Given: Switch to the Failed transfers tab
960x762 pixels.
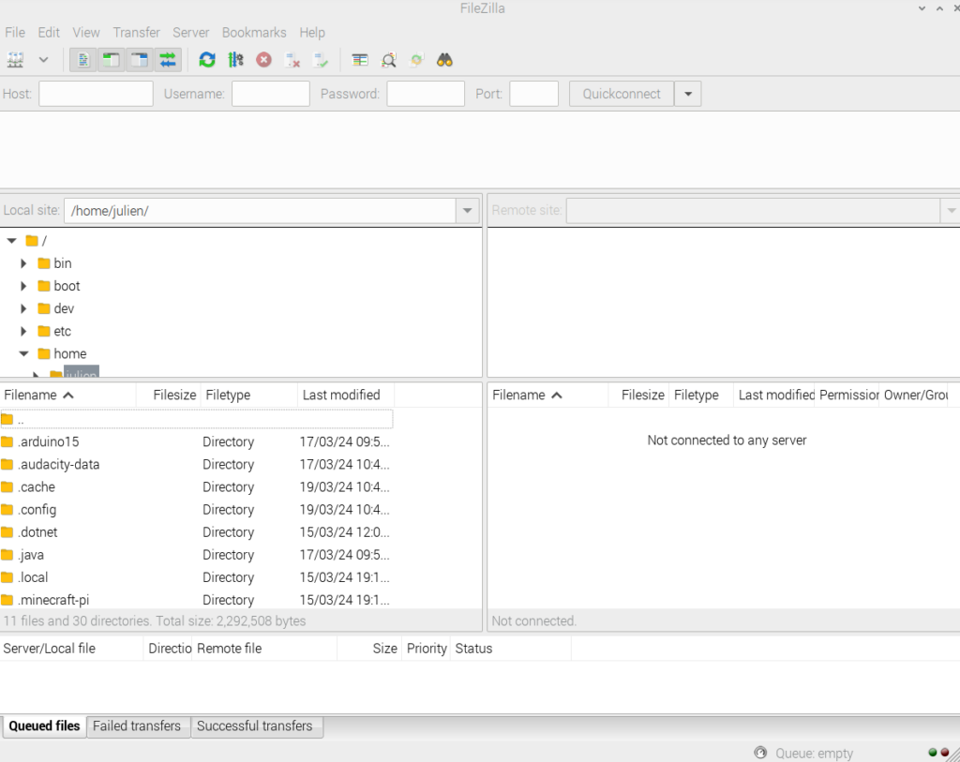Looking at the screenshot, I should click(x=137, y=726).
